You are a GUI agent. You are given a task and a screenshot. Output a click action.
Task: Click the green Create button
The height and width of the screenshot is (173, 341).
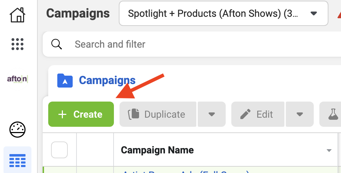(81, 114)
